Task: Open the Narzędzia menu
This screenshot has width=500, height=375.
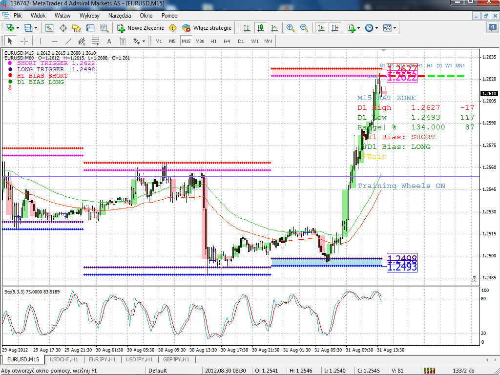Action: pos(120,16)
